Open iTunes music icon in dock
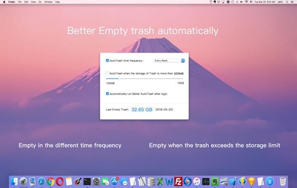297x188 pixels. point(197,182)
